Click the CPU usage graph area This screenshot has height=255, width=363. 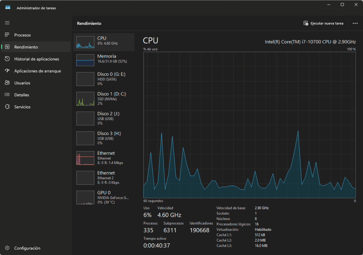click(250, 125)
